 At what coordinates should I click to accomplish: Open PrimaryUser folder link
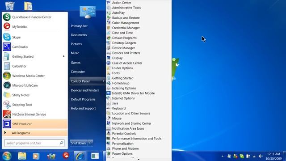79,26
